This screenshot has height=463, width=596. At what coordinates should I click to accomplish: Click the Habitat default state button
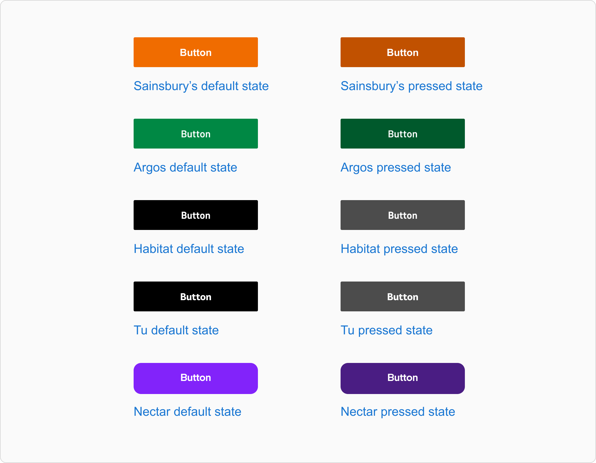(x=195, y=215)
